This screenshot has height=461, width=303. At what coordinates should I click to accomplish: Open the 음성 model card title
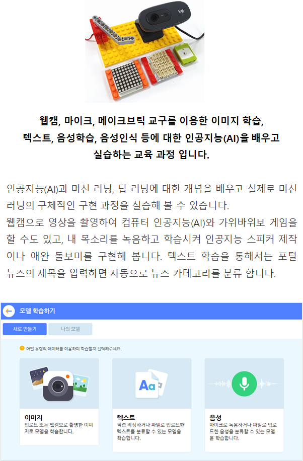point(215,417)
